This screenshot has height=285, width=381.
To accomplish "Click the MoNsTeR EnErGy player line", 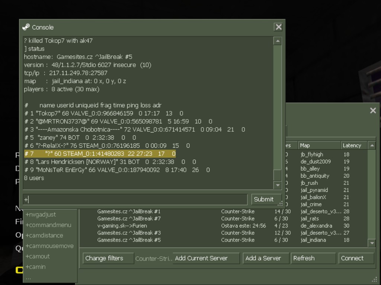I will (x=117, y=170).
